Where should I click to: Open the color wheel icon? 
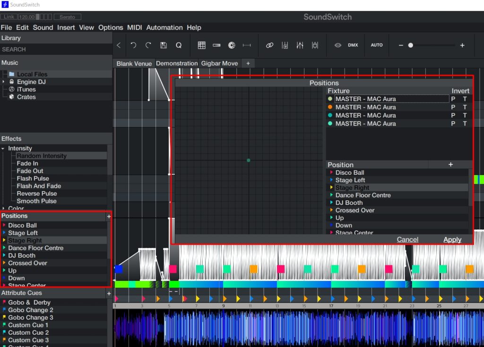pos(232,45)
